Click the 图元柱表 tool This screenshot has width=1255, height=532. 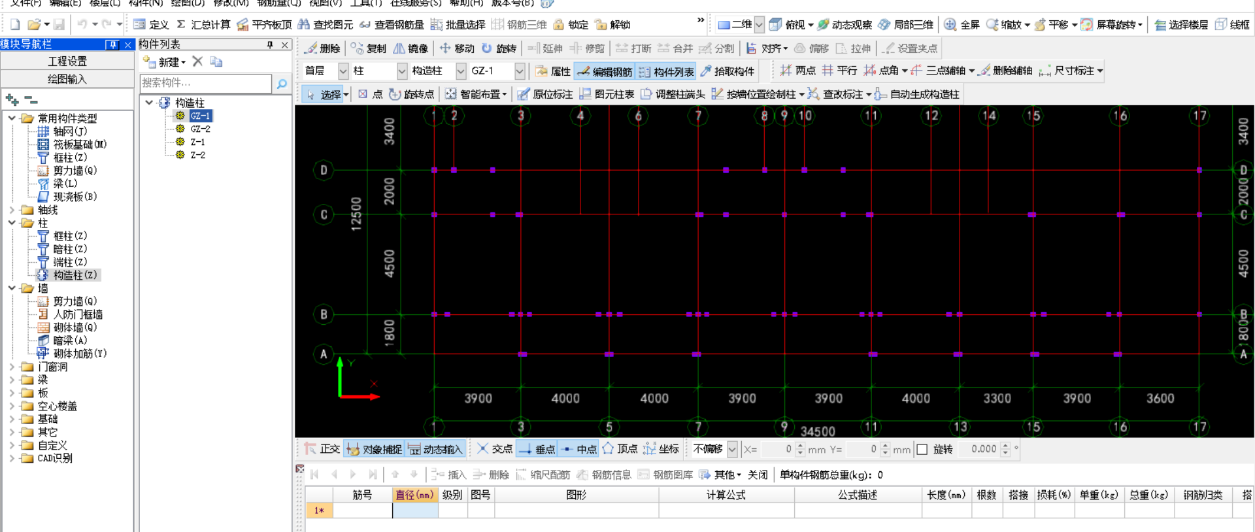tap(607, 94)
